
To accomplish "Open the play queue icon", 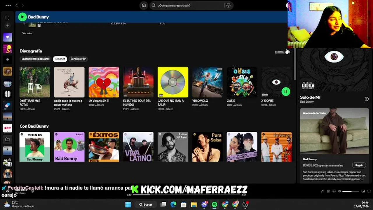I will pos(328,191).
